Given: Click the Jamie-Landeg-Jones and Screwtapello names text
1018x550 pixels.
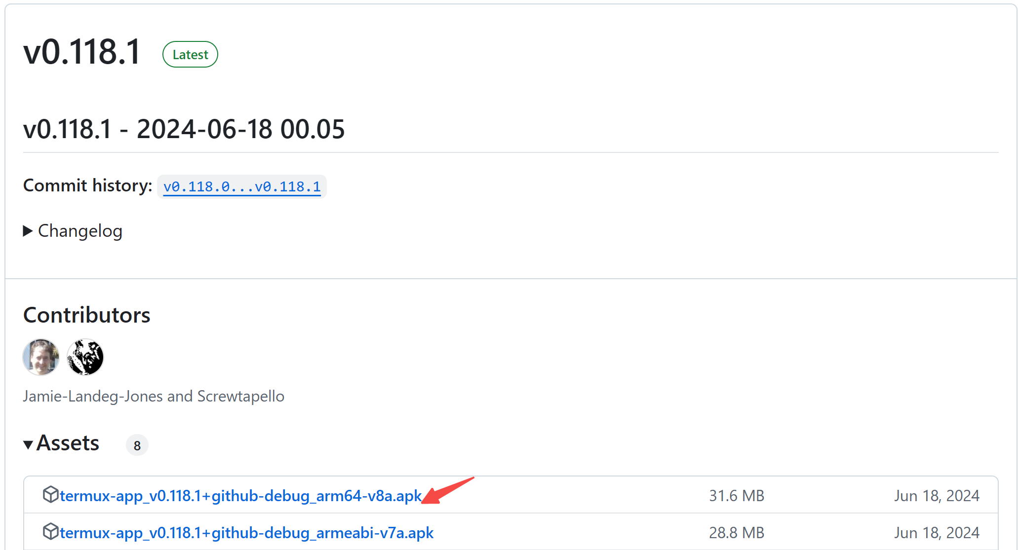Looking at the screenshot, I should pos(154,397).
